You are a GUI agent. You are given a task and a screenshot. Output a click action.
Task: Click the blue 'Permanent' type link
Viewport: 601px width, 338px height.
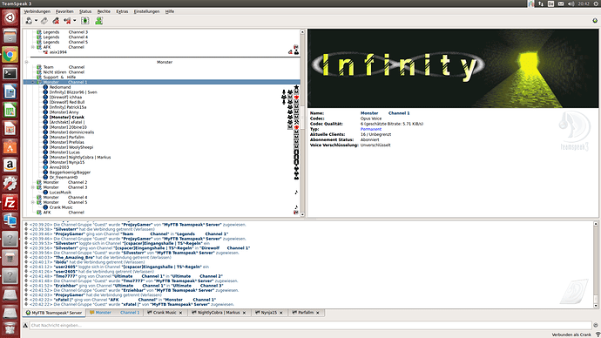click(x=371, y=129)
